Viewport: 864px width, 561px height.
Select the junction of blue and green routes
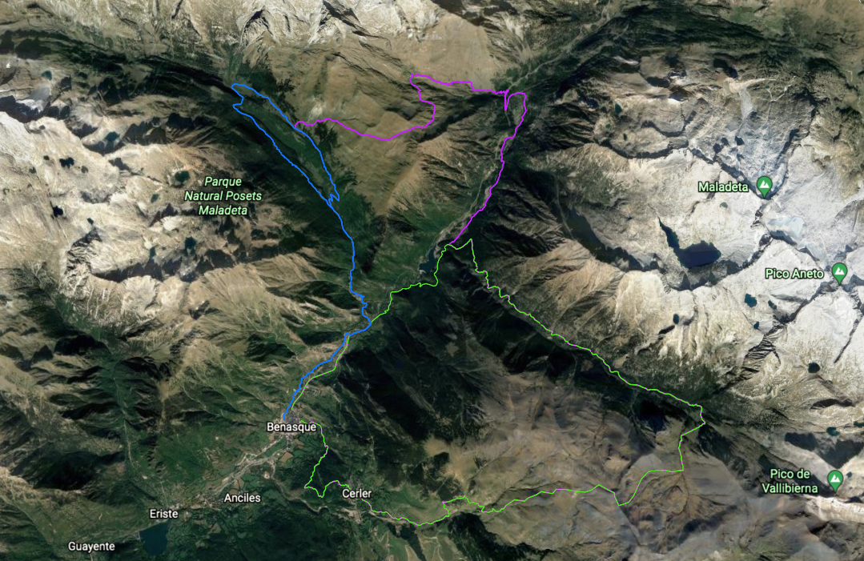point(372,322)
